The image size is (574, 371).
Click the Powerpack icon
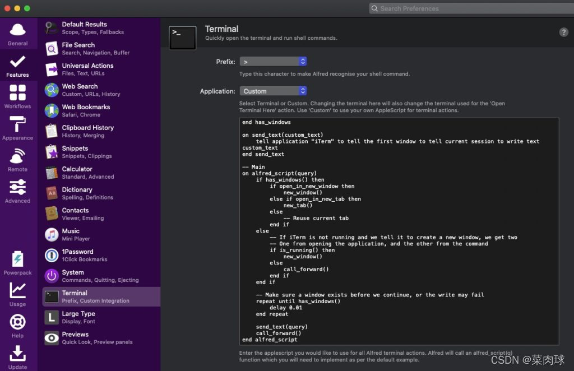pyautogui.click(x=17, y=259)
